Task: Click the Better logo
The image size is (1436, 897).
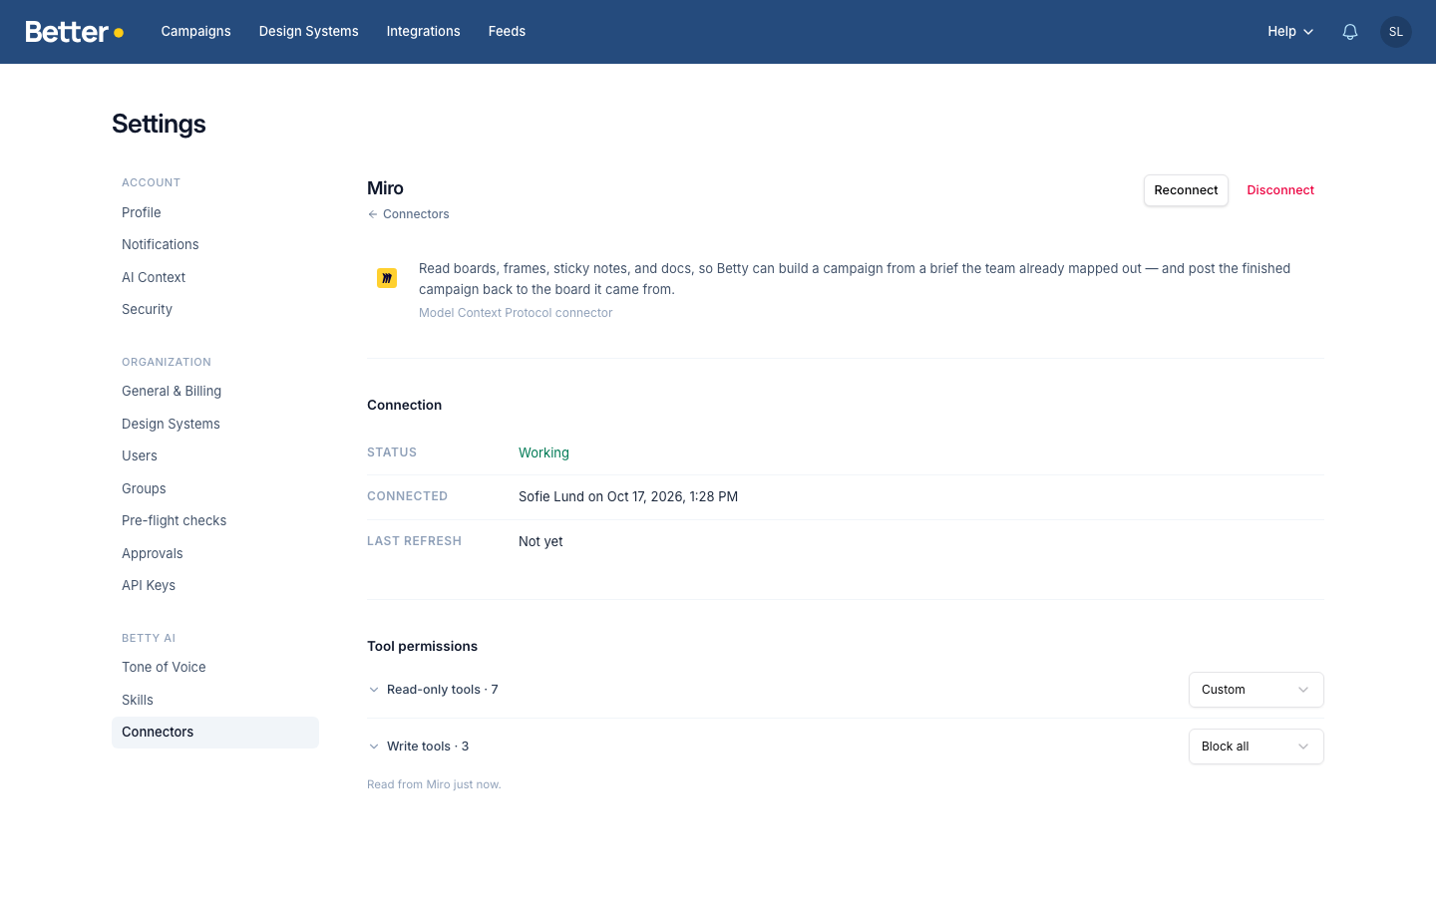Action: coord(75,32)
